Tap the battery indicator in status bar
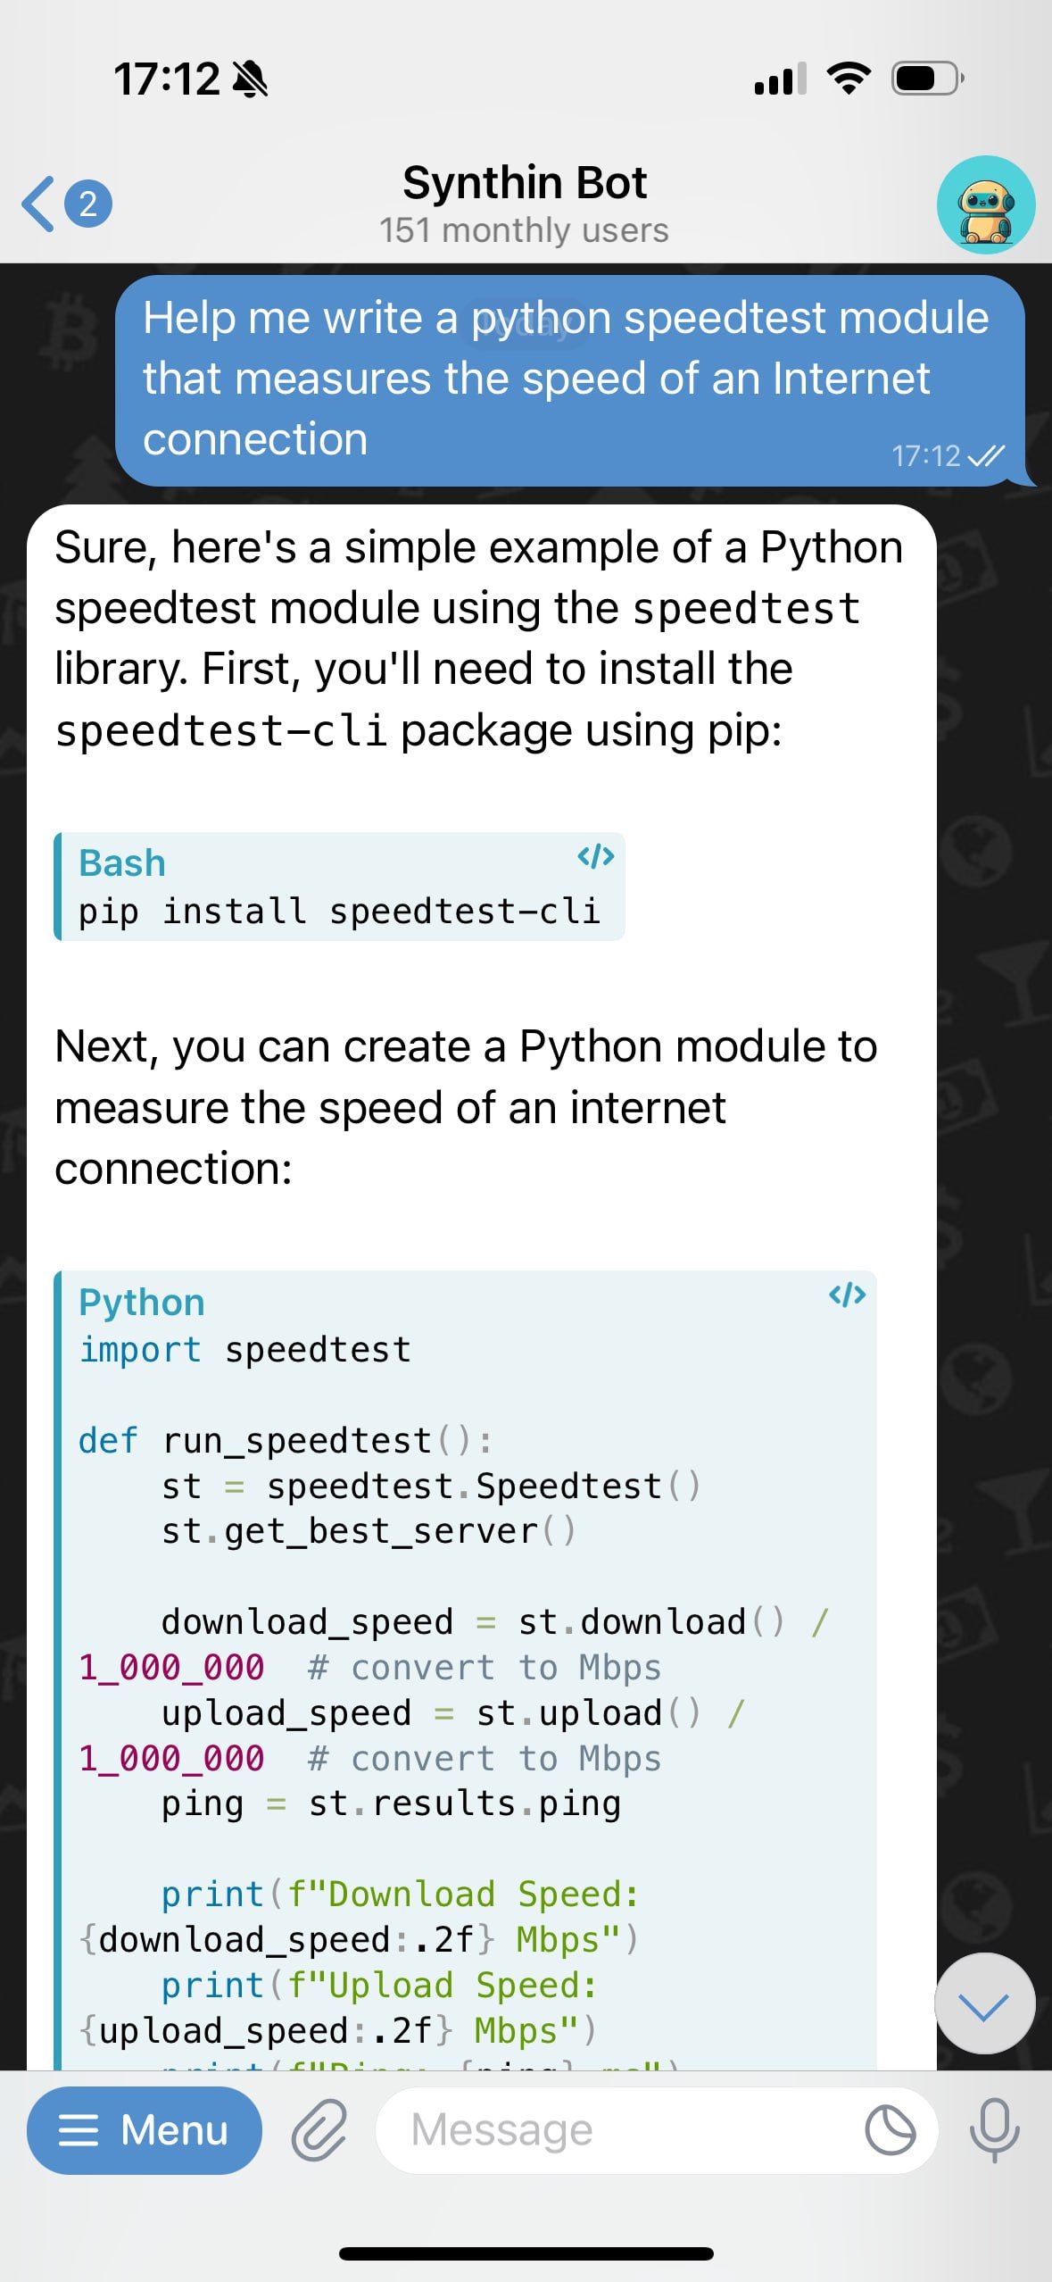Viewport: 1052px width, 2282px height. (928, 79)
